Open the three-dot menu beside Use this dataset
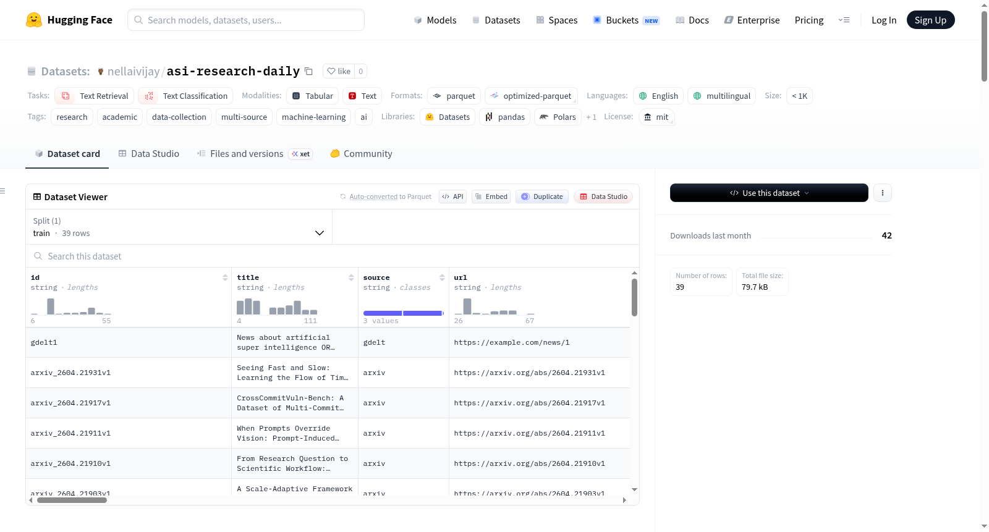Viewport: 989px width, 532px height. click(x=882, y=193)
